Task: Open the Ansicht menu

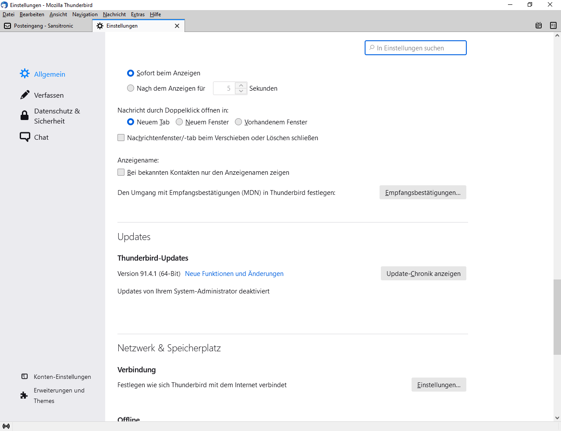Action: pos(58,14)
